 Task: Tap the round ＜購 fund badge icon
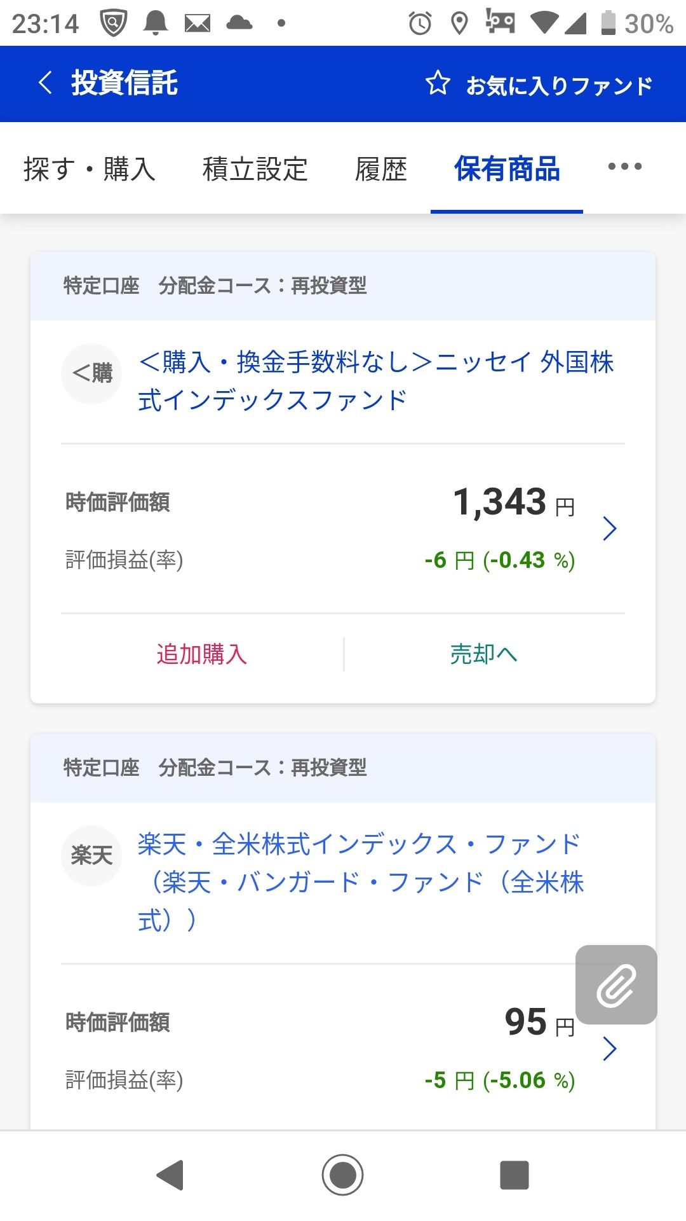pyautogui.click(x=91, y=373)
